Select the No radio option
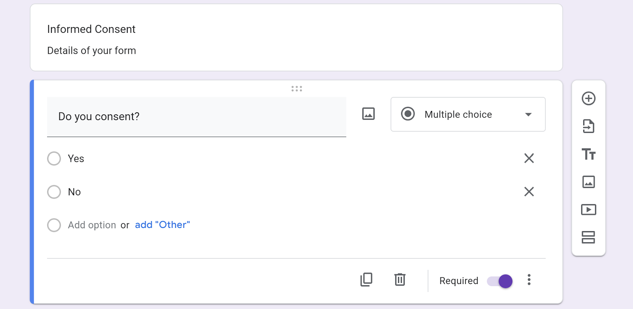 point(54,192)
